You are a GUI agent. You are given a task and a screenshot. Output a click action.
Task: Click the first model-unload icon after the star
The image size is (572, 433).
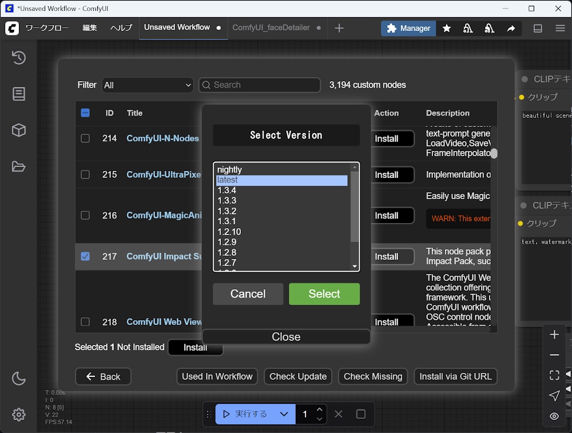pyautogui.click(x=468, y=28)
